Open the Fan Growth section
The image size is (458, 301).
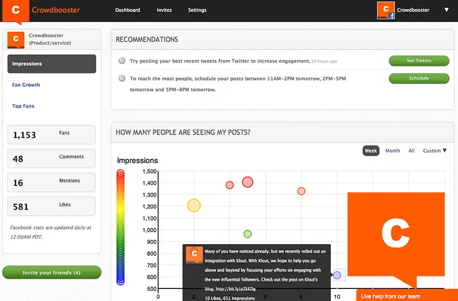[x=26, y=85]
